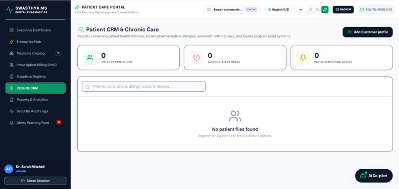Select the Patients CRM menu item

(35, 88)
